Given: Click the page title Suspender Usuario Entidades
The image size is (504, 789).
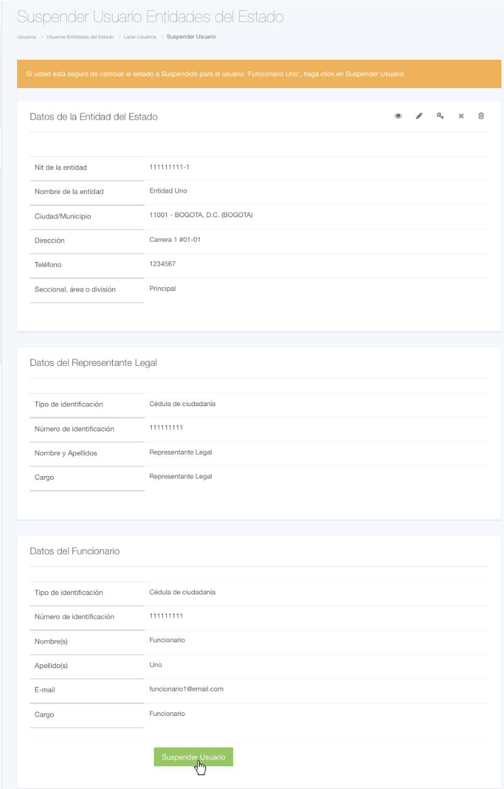Looking at the screenshot, I should click(150, 17).
